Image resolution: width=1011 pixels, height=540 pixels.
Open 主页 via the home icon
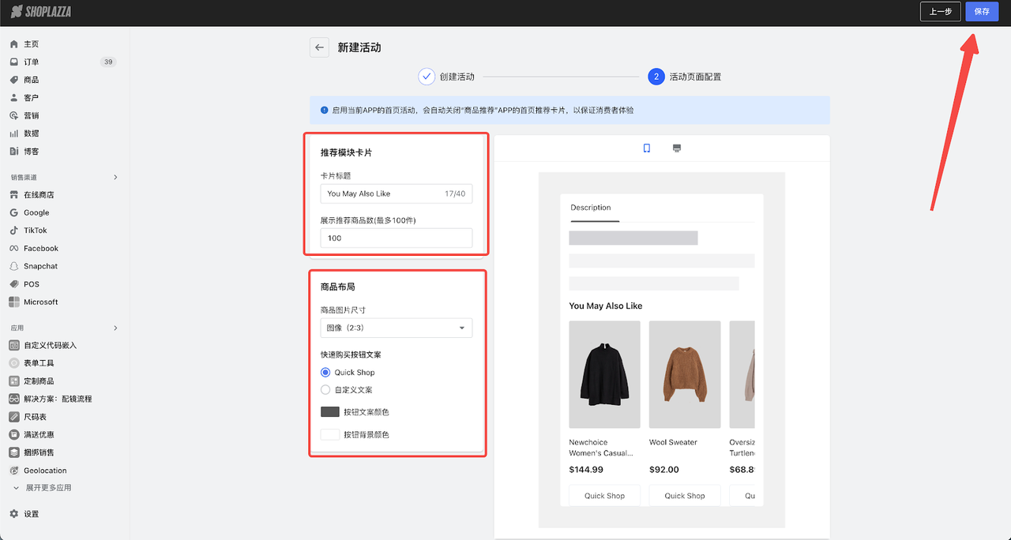coord(28,43)
